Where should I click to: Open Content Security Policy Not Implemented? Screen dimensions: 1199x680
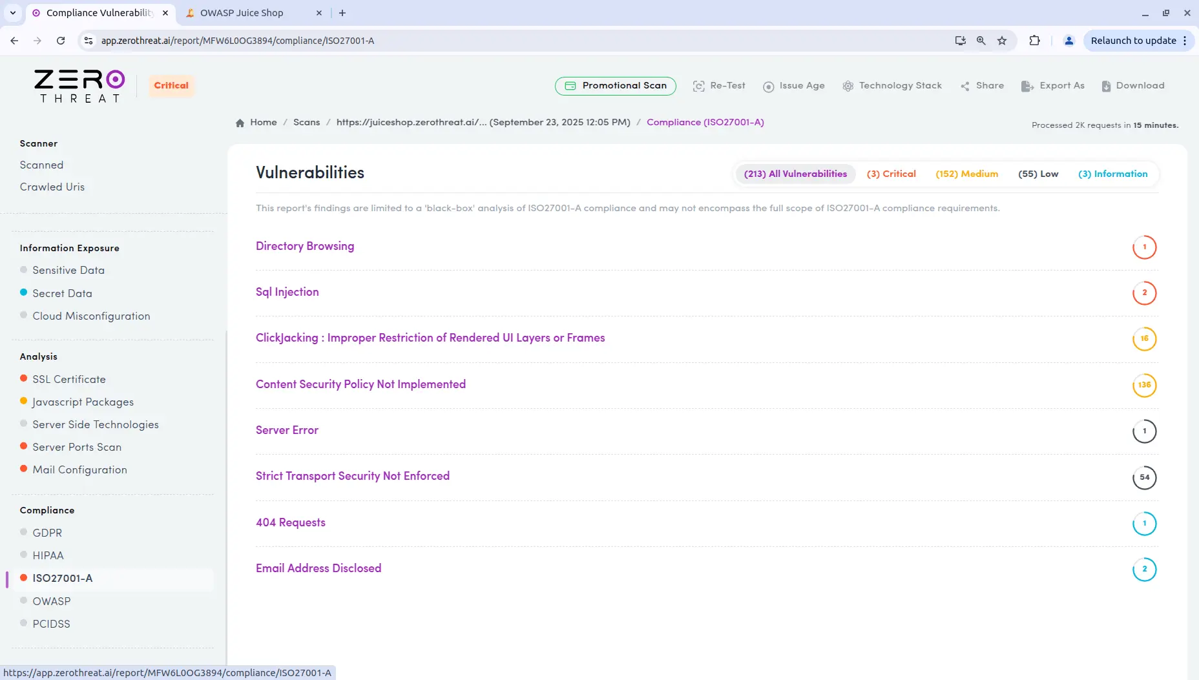(360, 385)
